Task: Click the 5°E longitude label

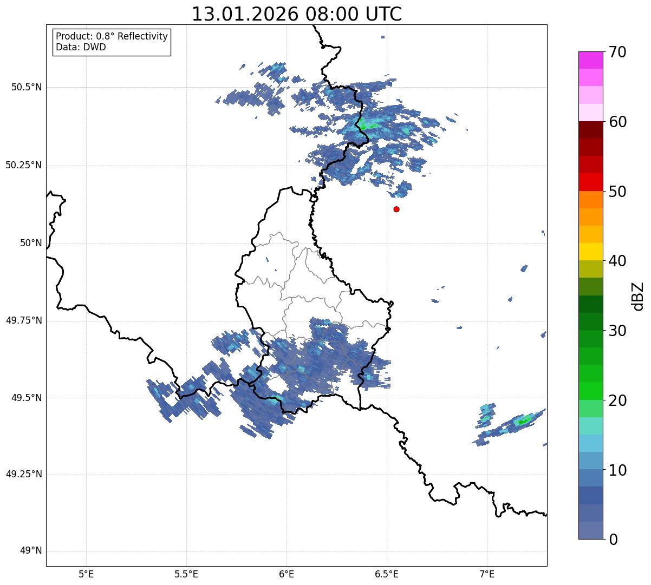Action: point(86,574)
